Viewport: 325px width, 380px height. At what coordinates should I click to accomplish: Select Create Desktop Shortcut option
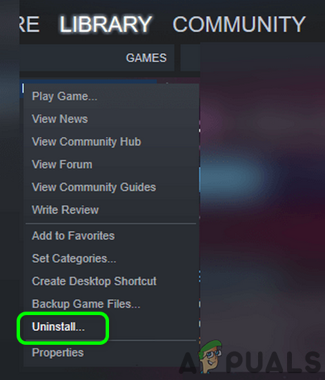[x=94, y=281]
